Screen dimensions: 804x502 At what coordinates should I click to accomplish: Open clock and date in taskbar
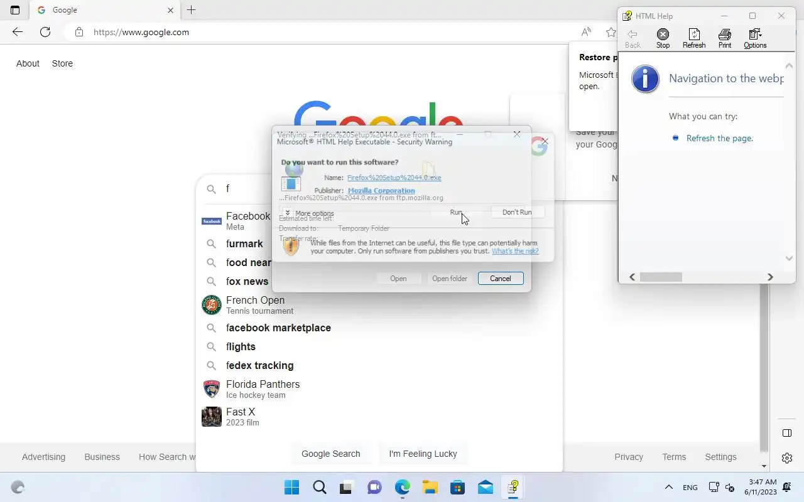pos(760,487)
